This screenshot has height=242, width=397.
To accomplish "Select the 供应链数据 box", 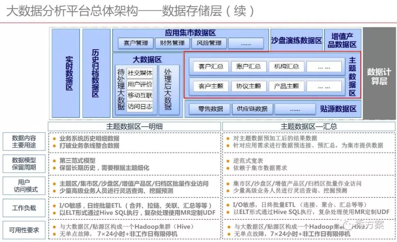I will pyautogui.click(x=252, y=109).
